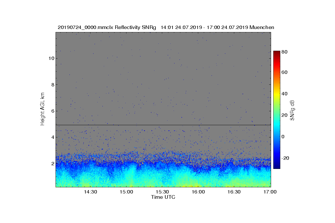Click the plot title starting '20190724_0000.mmclx Reflectivity'

(x=166, y=27)
